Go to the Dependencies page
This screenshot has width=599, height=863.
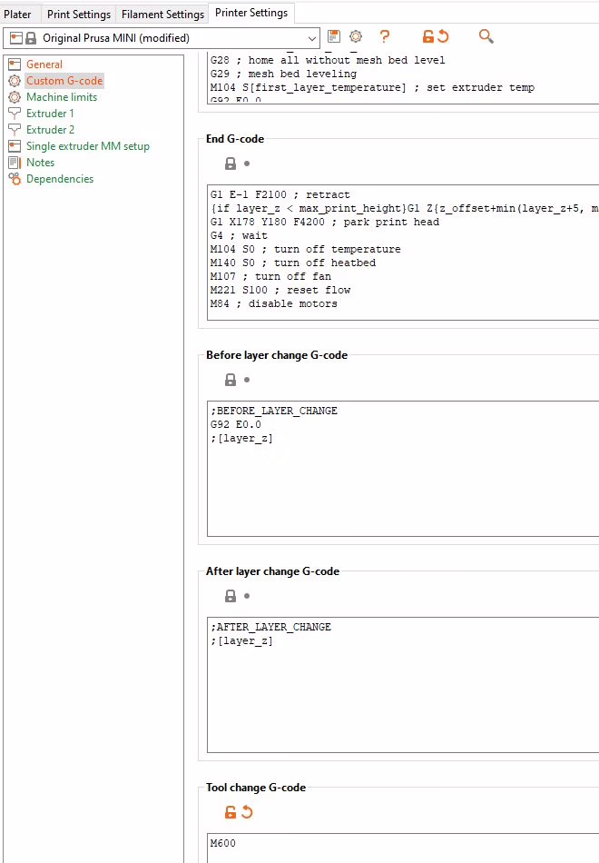click(59, 179)
